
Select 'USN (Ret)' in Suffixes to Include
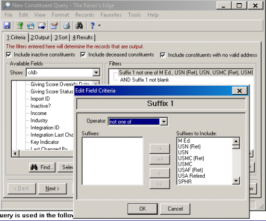tap(189, 146)
